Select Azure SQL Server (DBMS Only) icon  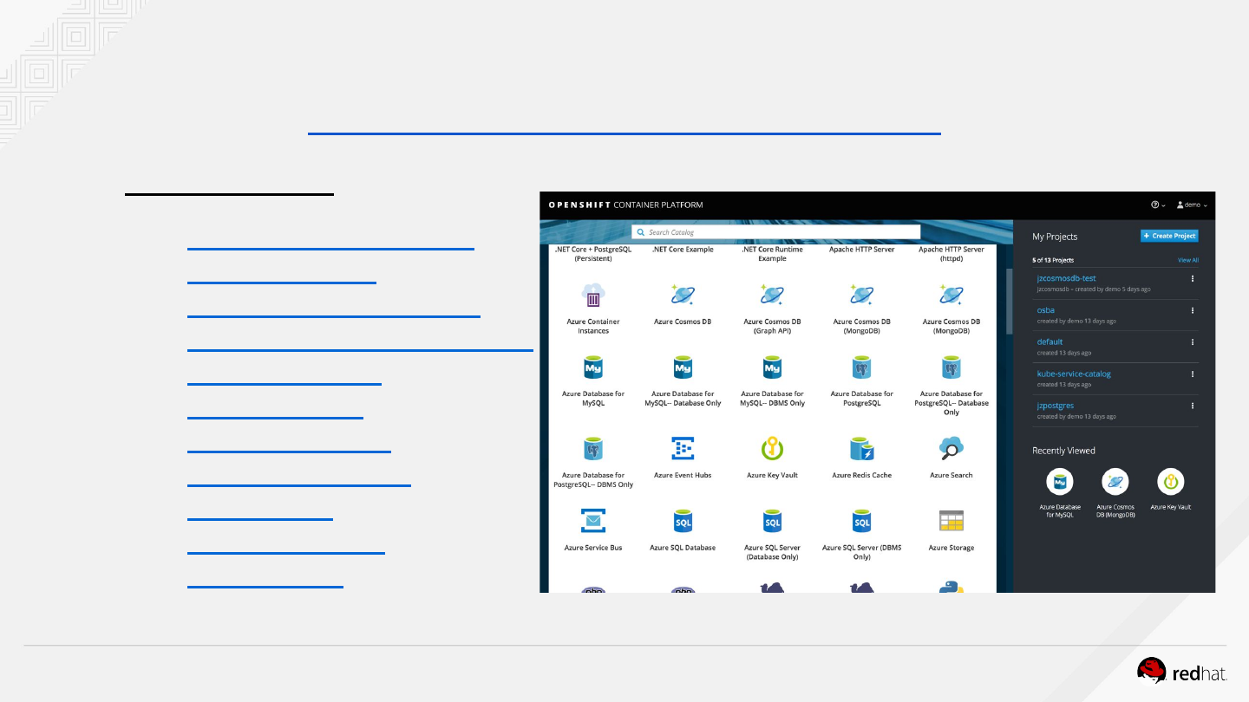point(861,522)
